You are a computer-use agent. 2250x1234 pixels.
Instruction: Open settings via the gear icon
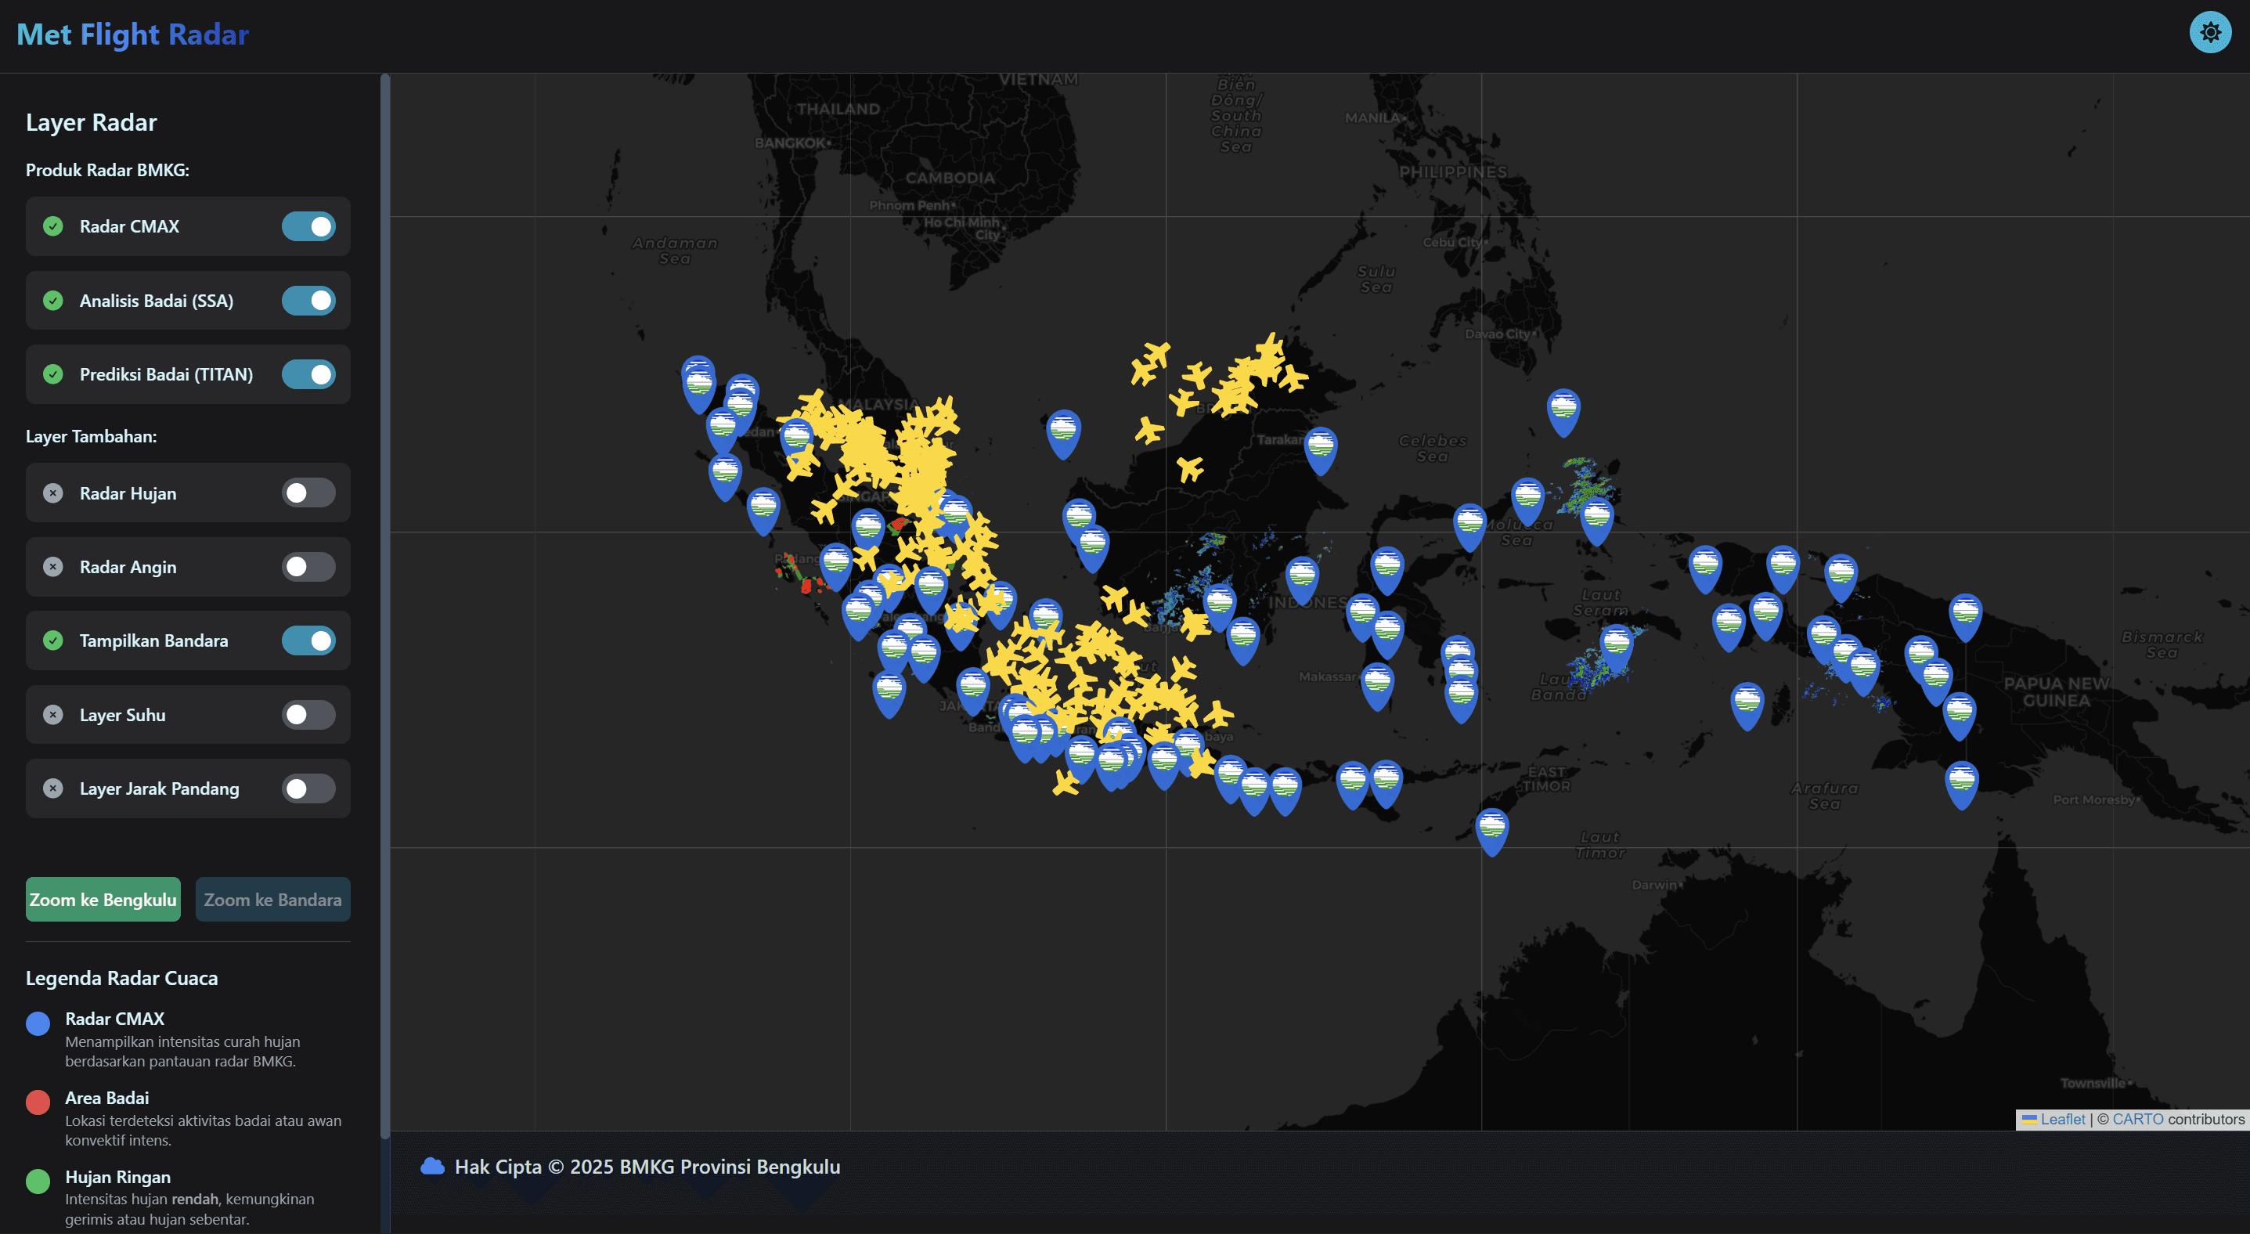tap(2210, 32)
